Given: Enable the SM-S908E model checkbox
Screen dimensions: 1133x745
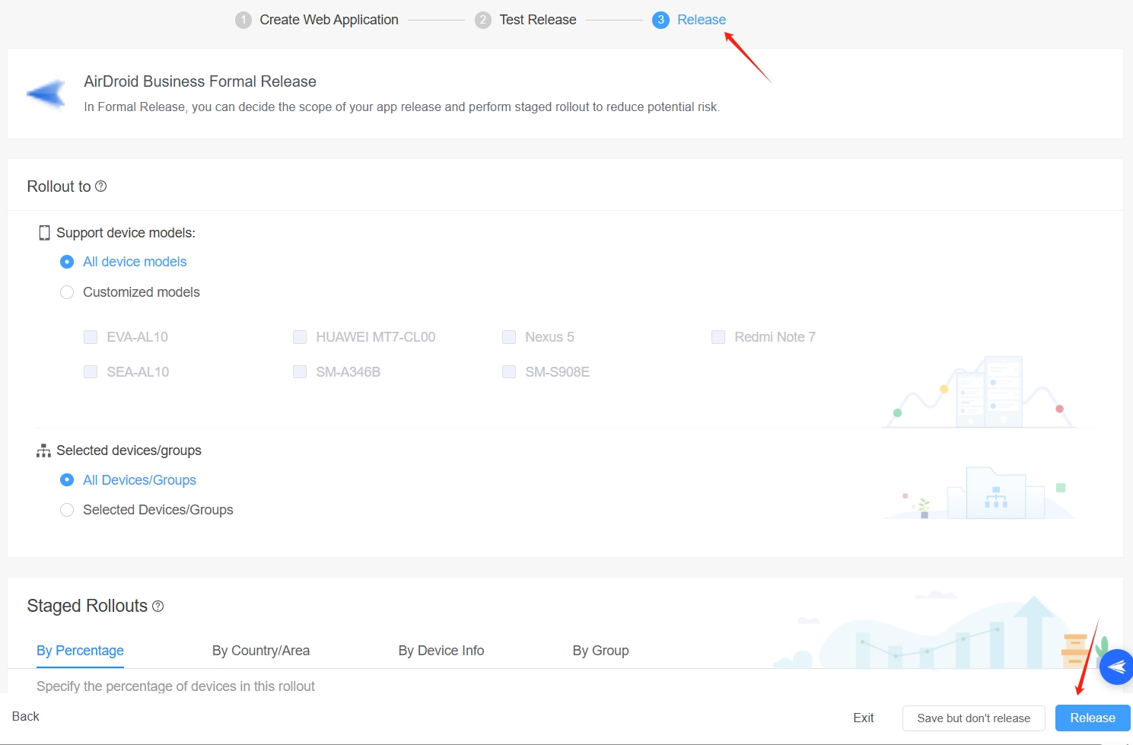Looking at the screenshot, I should coord(509,372).
